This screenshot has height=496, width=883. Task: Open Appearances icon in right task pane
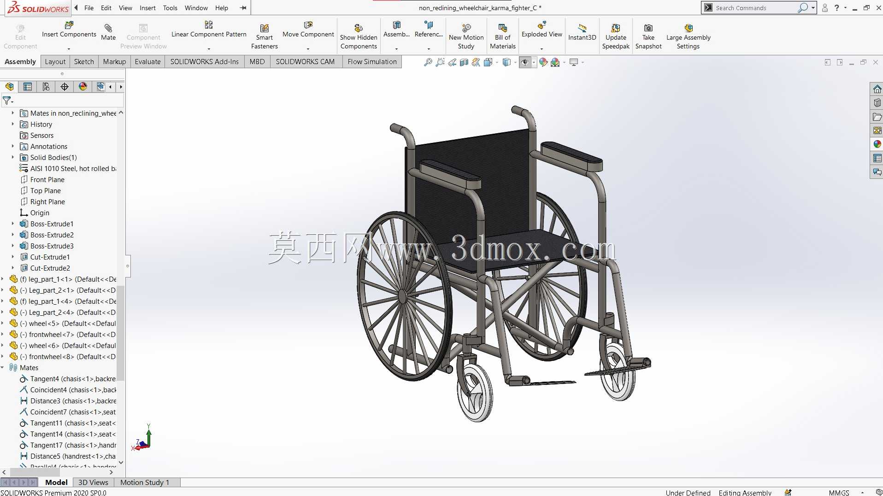pyautogui.click(x=877, y=144)
